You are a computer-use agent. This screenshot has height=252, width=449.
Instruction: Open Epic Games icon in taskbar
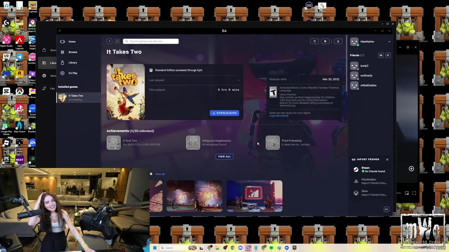(294, 248)
